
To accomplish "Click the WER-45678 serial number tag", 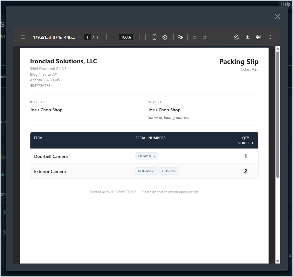I will click(147, 171).
